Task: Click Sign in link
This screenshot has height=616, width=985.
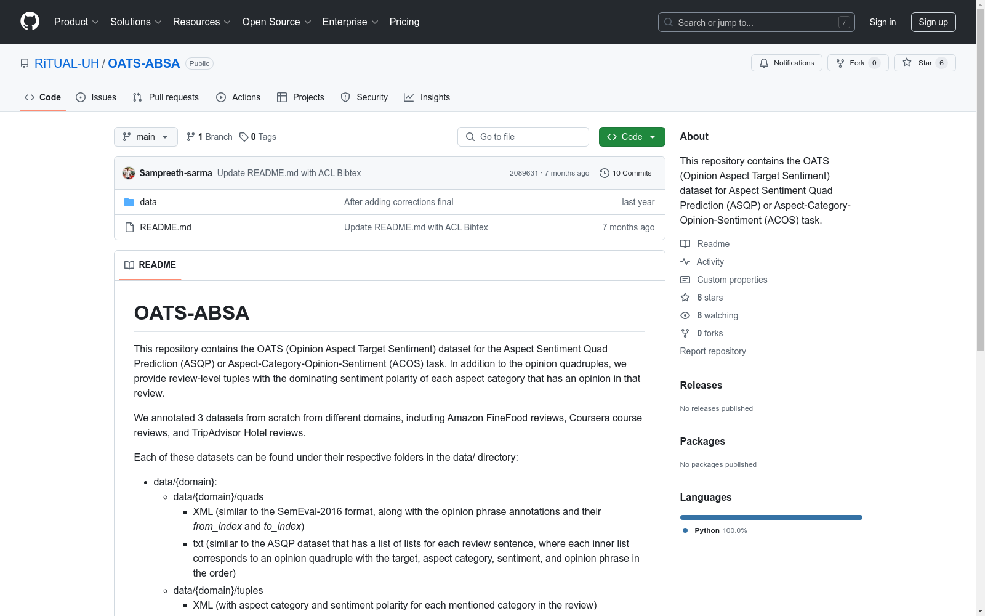Action: (882, 22)
